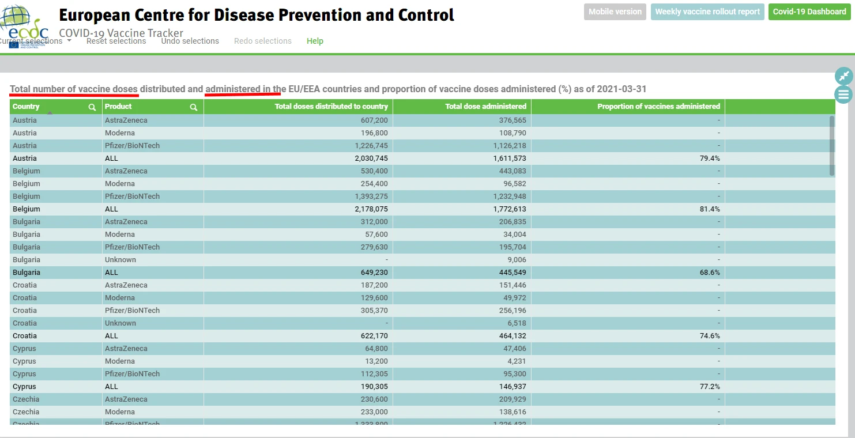Click the collapse/exit fullscreen arrows icon
Viewport: 855px width, 438px height.
[843, 76]
